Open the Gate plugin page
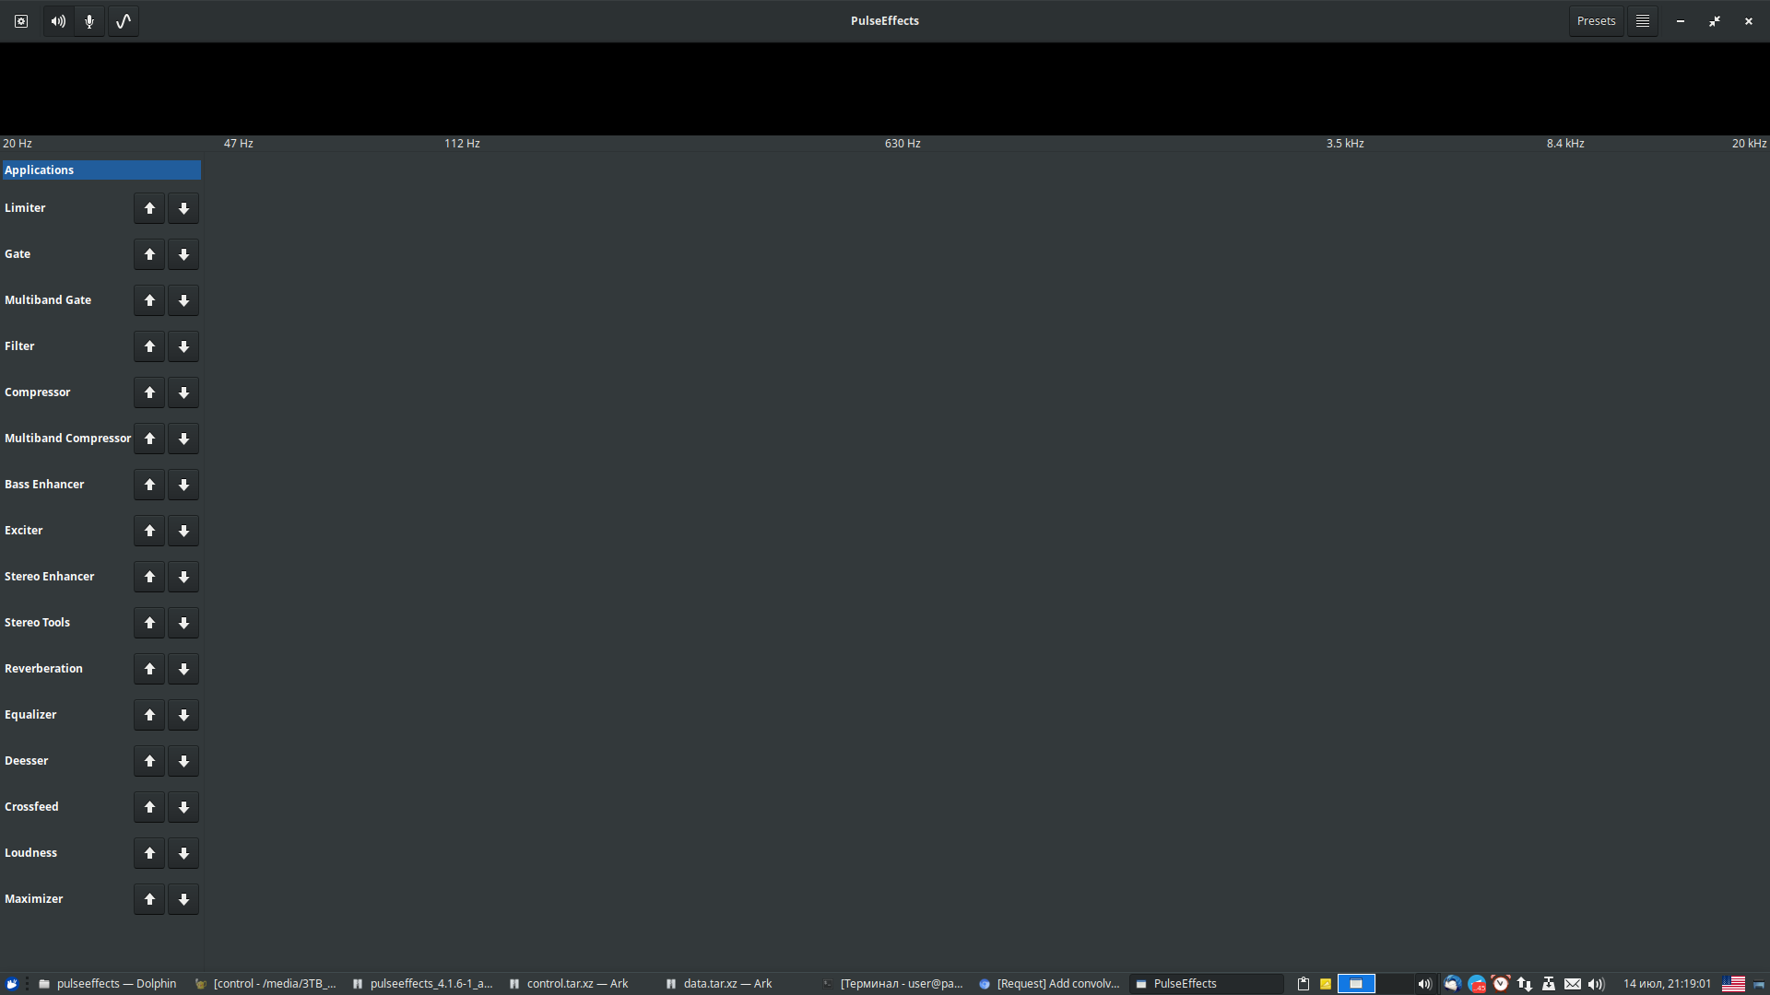 point(18,254)
